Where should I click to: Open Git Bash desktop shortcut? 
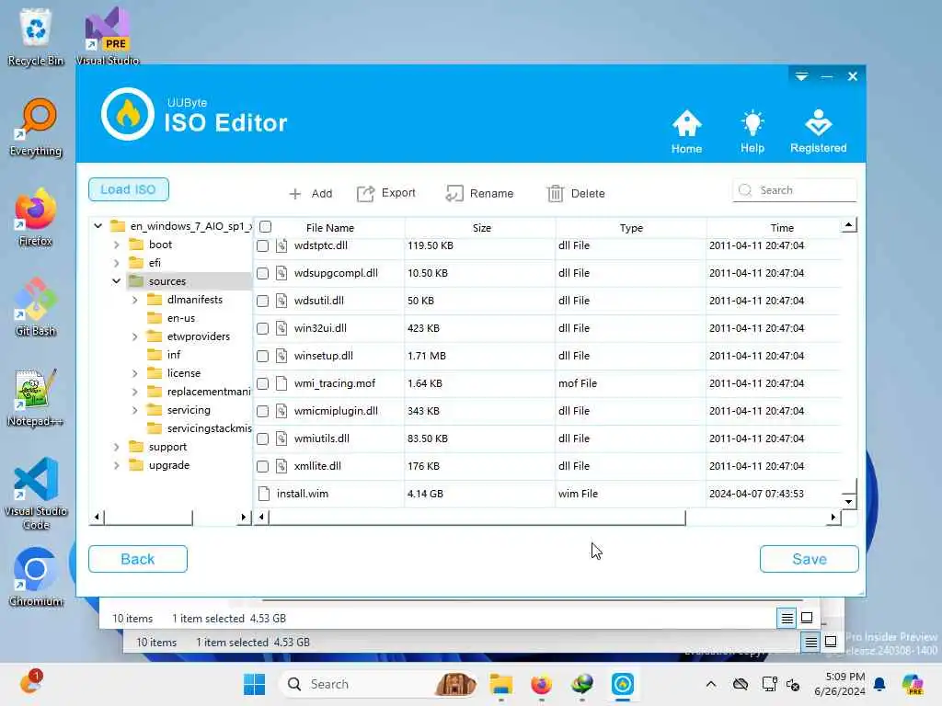tap(36, 307)
